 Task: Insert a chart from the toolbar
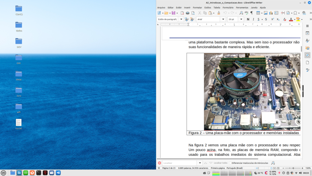pos(271,13)
